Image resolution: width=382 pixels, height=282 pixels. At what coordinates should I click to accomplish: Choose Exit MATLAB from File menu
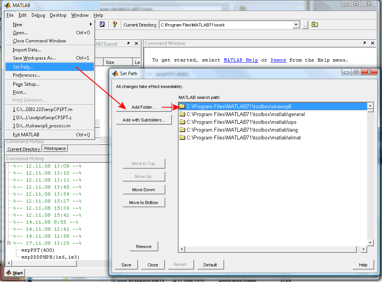coord(50,135)
